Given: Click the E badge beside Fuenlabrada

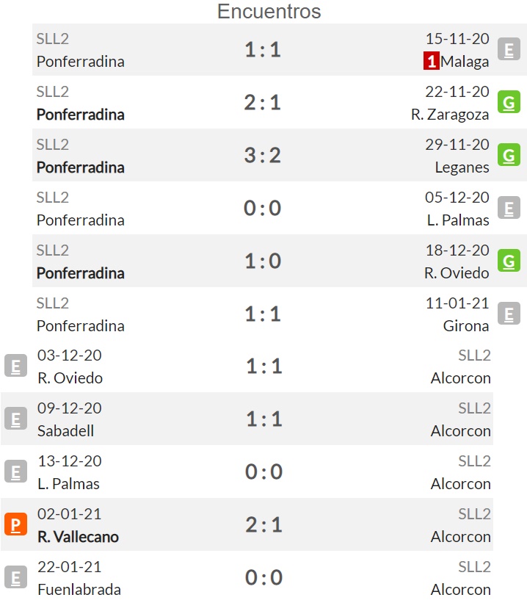Looking at the screenshot, I should click(15, 577).
